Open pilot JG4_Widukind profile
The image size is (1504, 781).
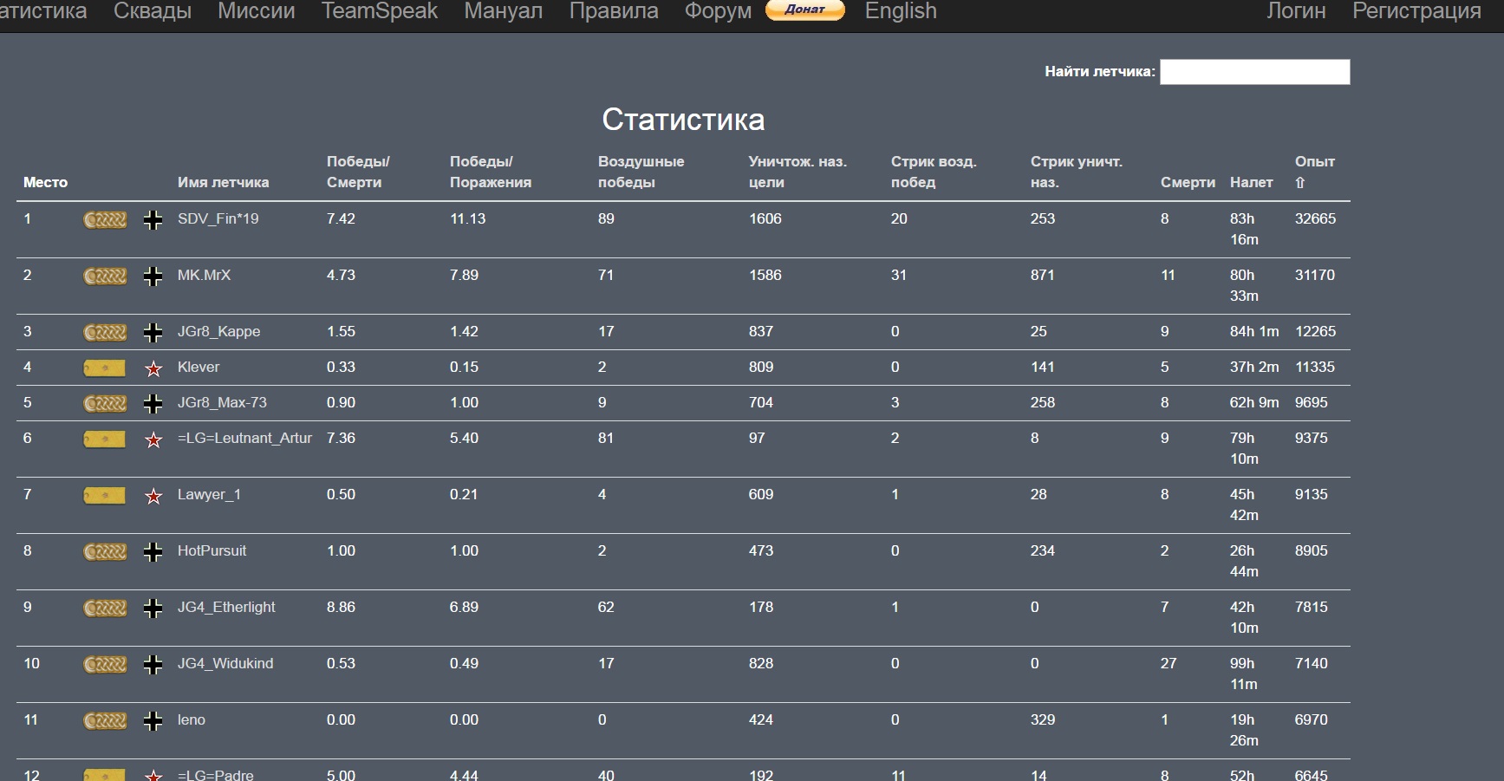click(225, 664)
